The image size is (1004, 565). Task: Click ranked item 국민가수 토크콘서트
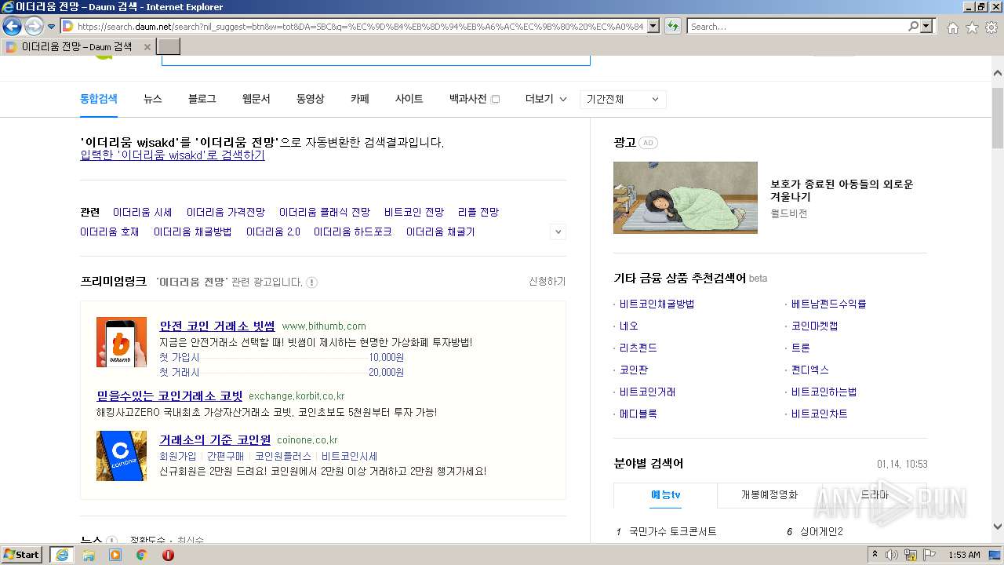coord(672,532)
